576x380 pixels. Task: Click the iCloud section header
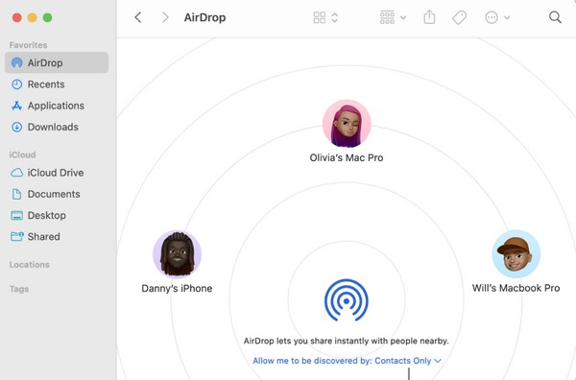[x=22, y=154]
